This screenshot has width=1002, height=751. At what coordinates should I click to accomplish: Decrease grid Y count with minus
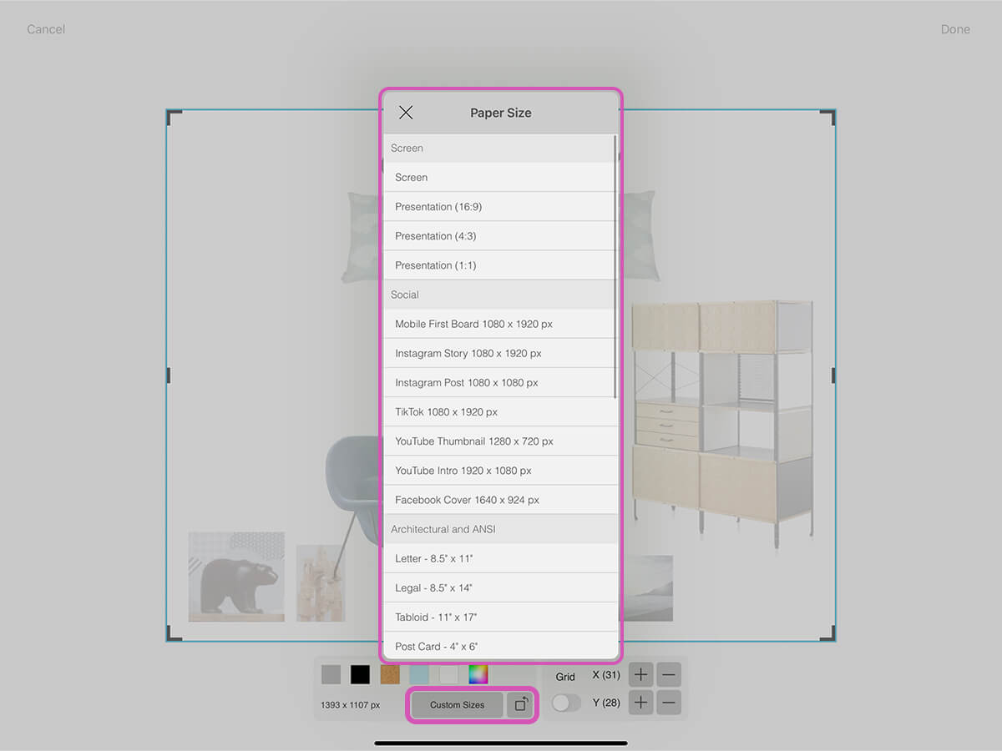pos(669,703)
